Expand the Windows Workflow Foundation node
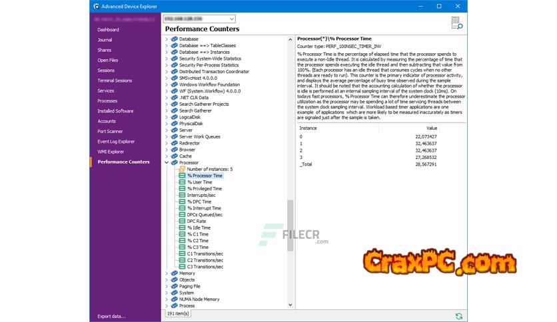 tap(167, 84)
